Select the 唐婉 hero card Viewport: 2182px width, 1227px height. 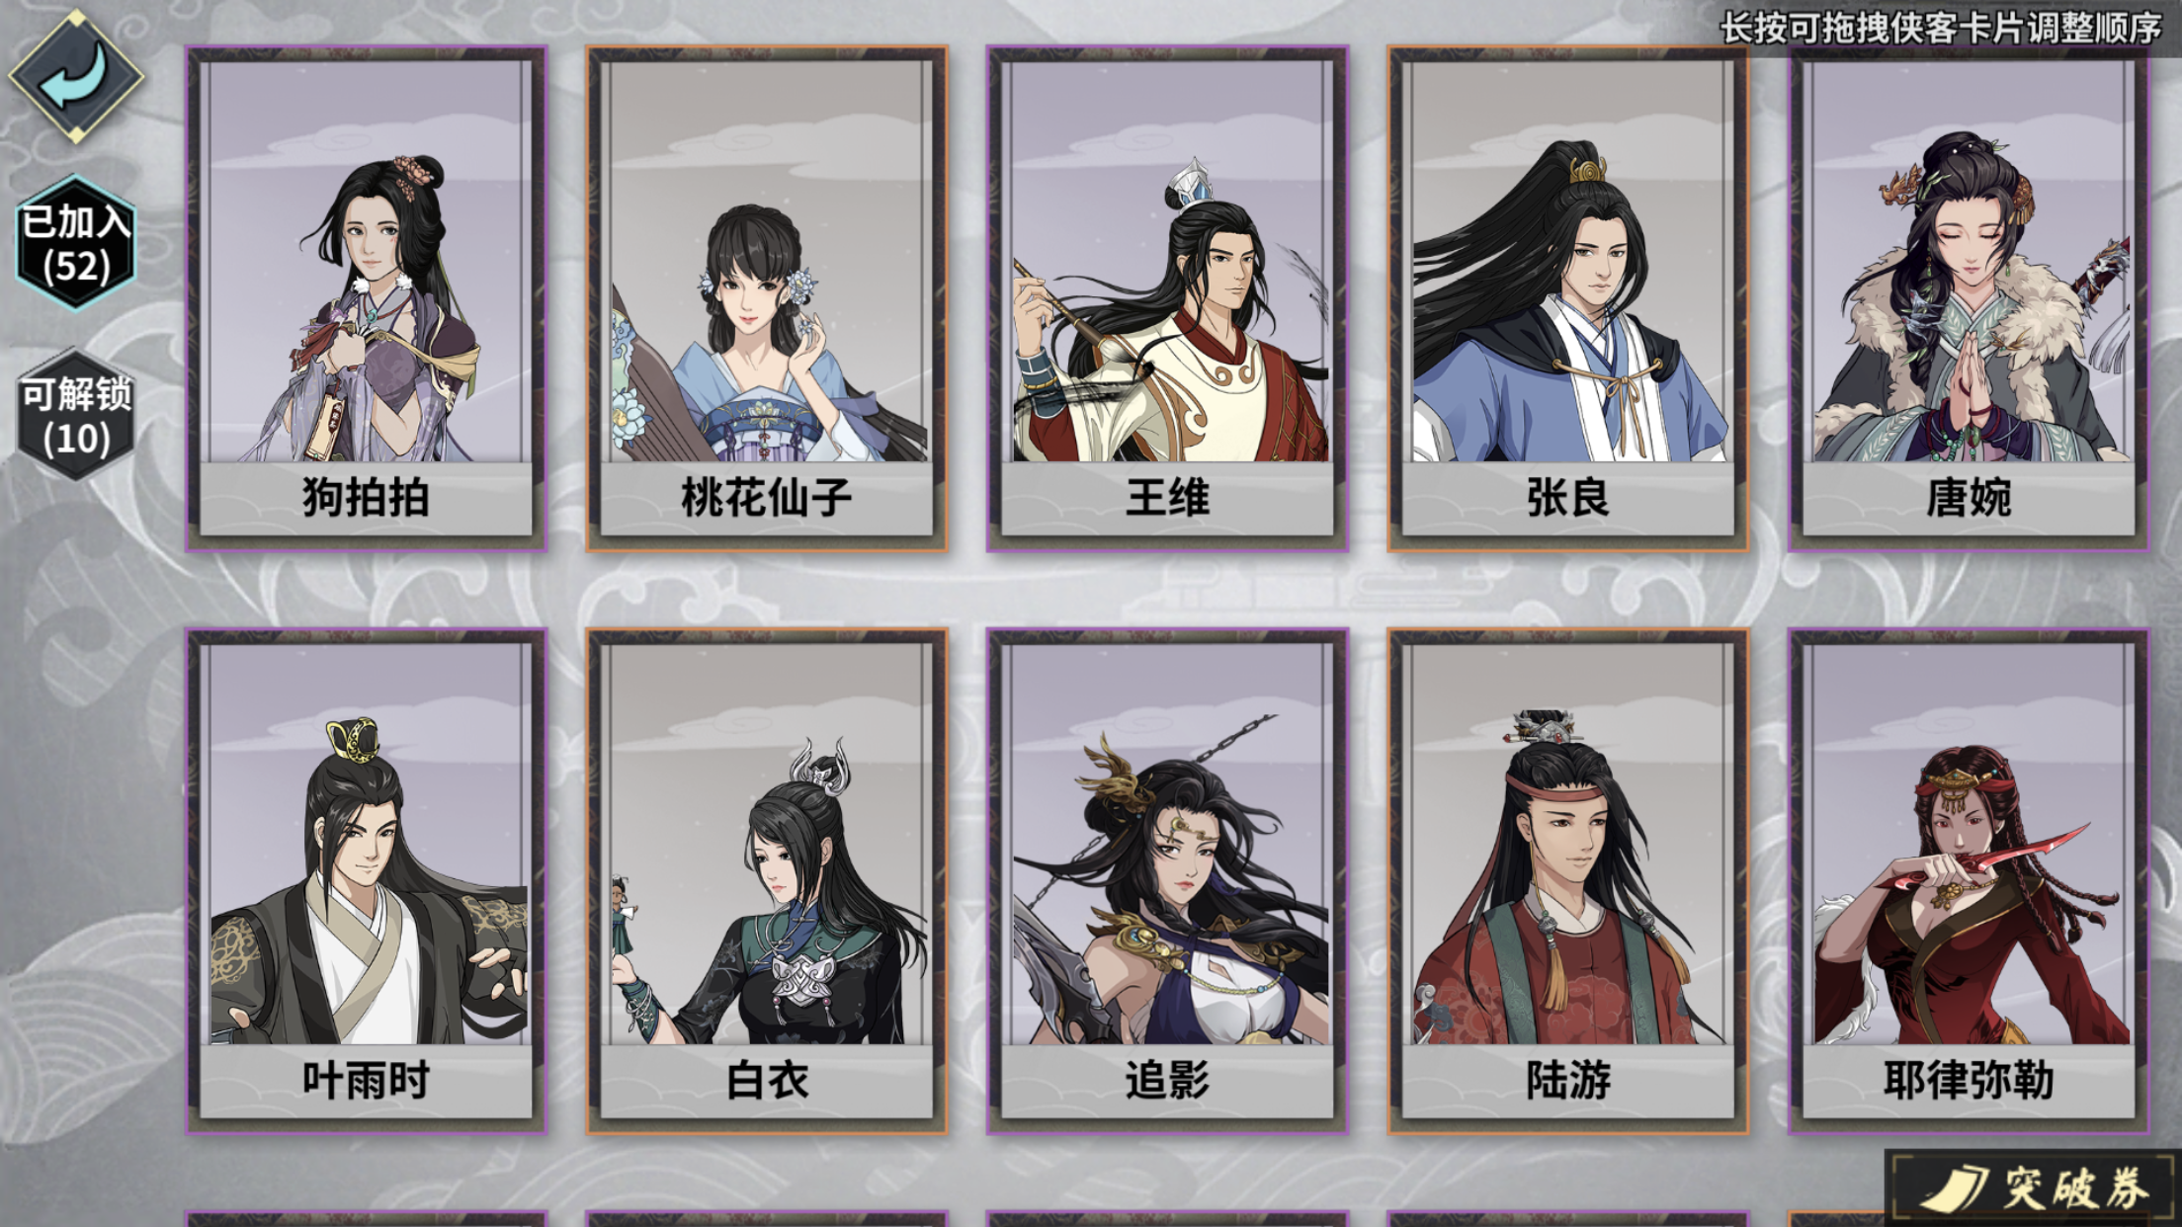click(1969, 298)
